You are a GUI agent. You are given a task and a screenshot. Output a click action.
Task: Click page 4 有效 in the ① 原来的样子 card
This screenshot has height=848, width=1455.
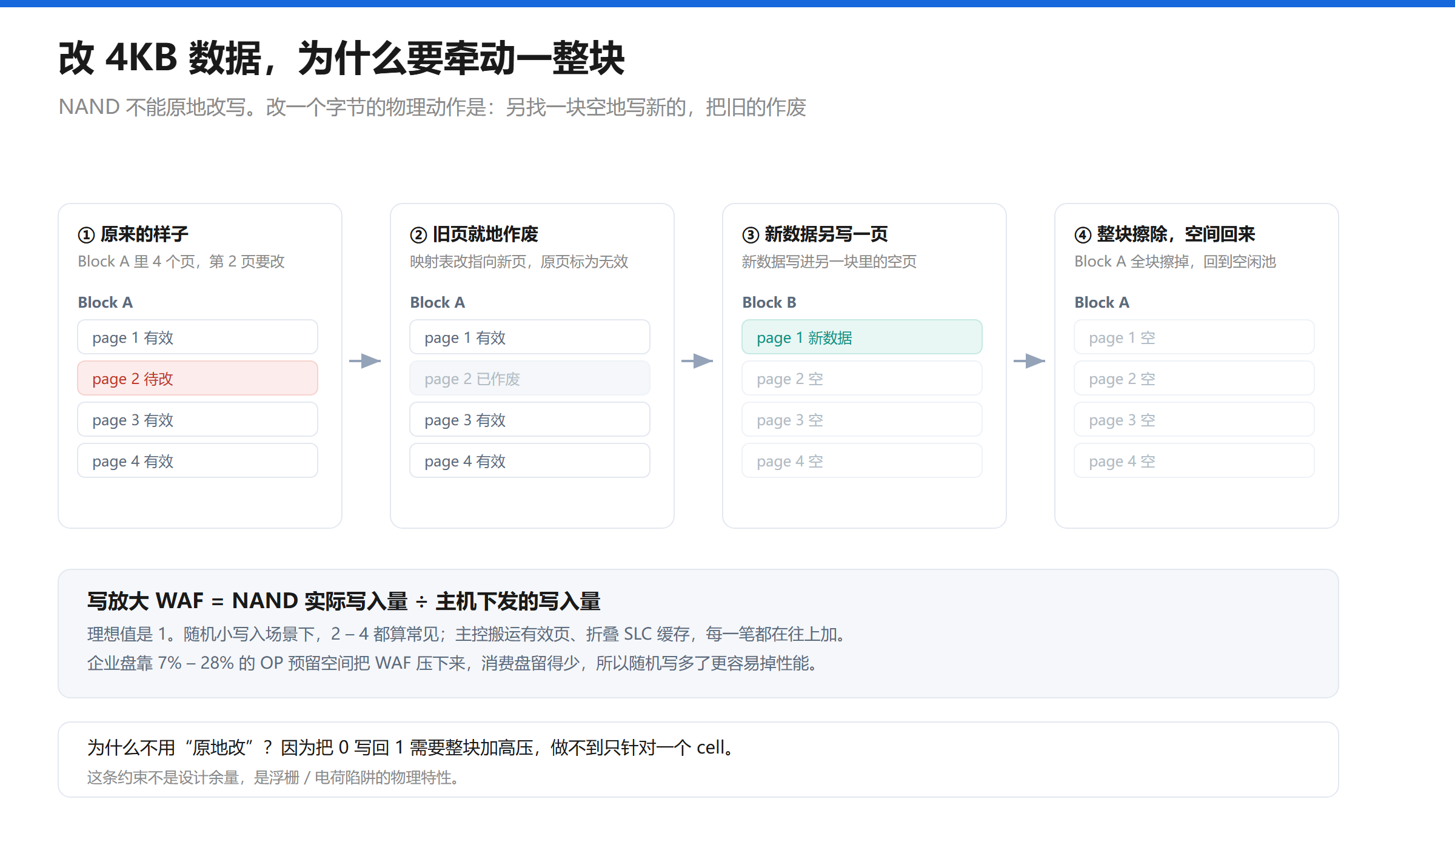point(198,461)
